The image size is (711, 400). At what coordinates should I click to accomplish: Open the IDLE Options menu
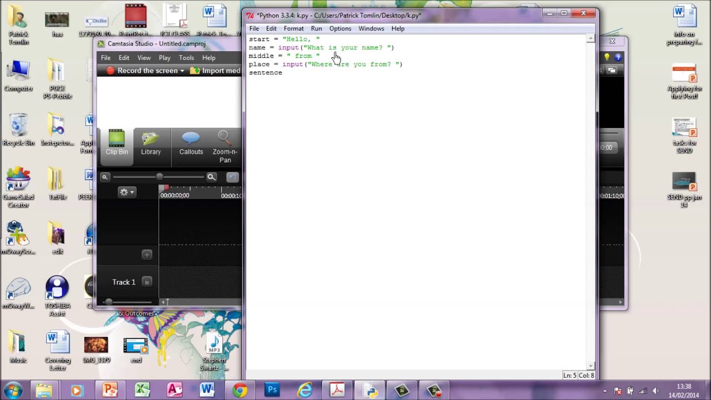click(x=340, y=28)
